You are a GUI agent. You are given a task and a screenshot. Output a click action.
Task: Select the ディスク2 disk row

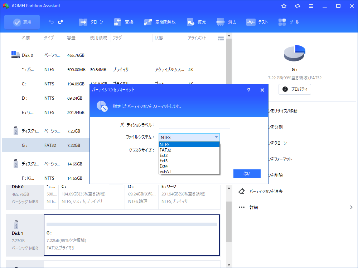click(x=46, y=164)
